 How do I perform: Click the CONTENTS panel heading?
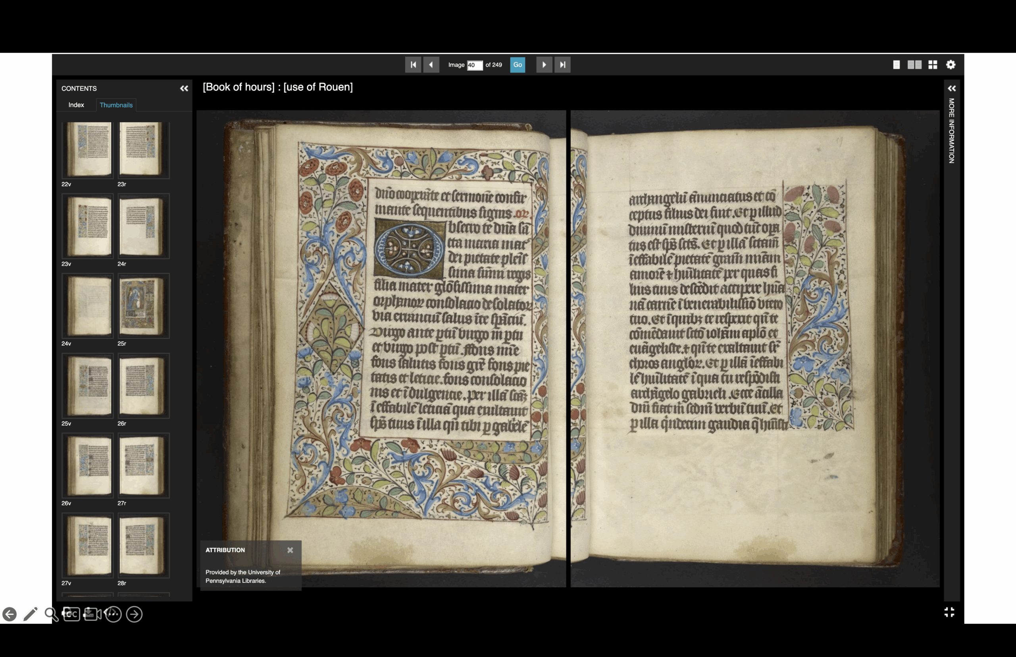pos(79,88)
